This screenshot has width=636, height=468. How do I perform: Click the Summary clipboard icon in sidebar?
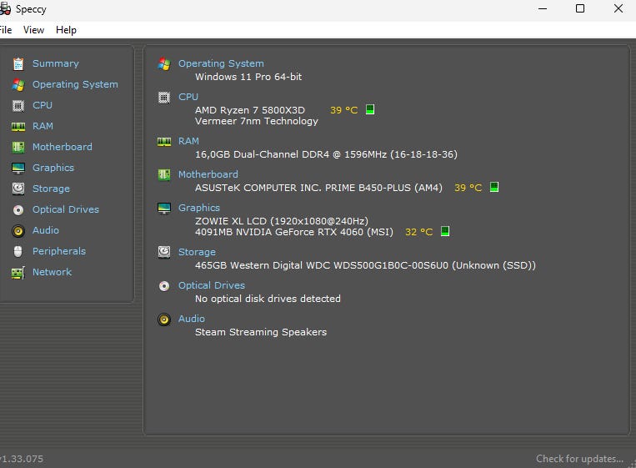tap(18, 63)
